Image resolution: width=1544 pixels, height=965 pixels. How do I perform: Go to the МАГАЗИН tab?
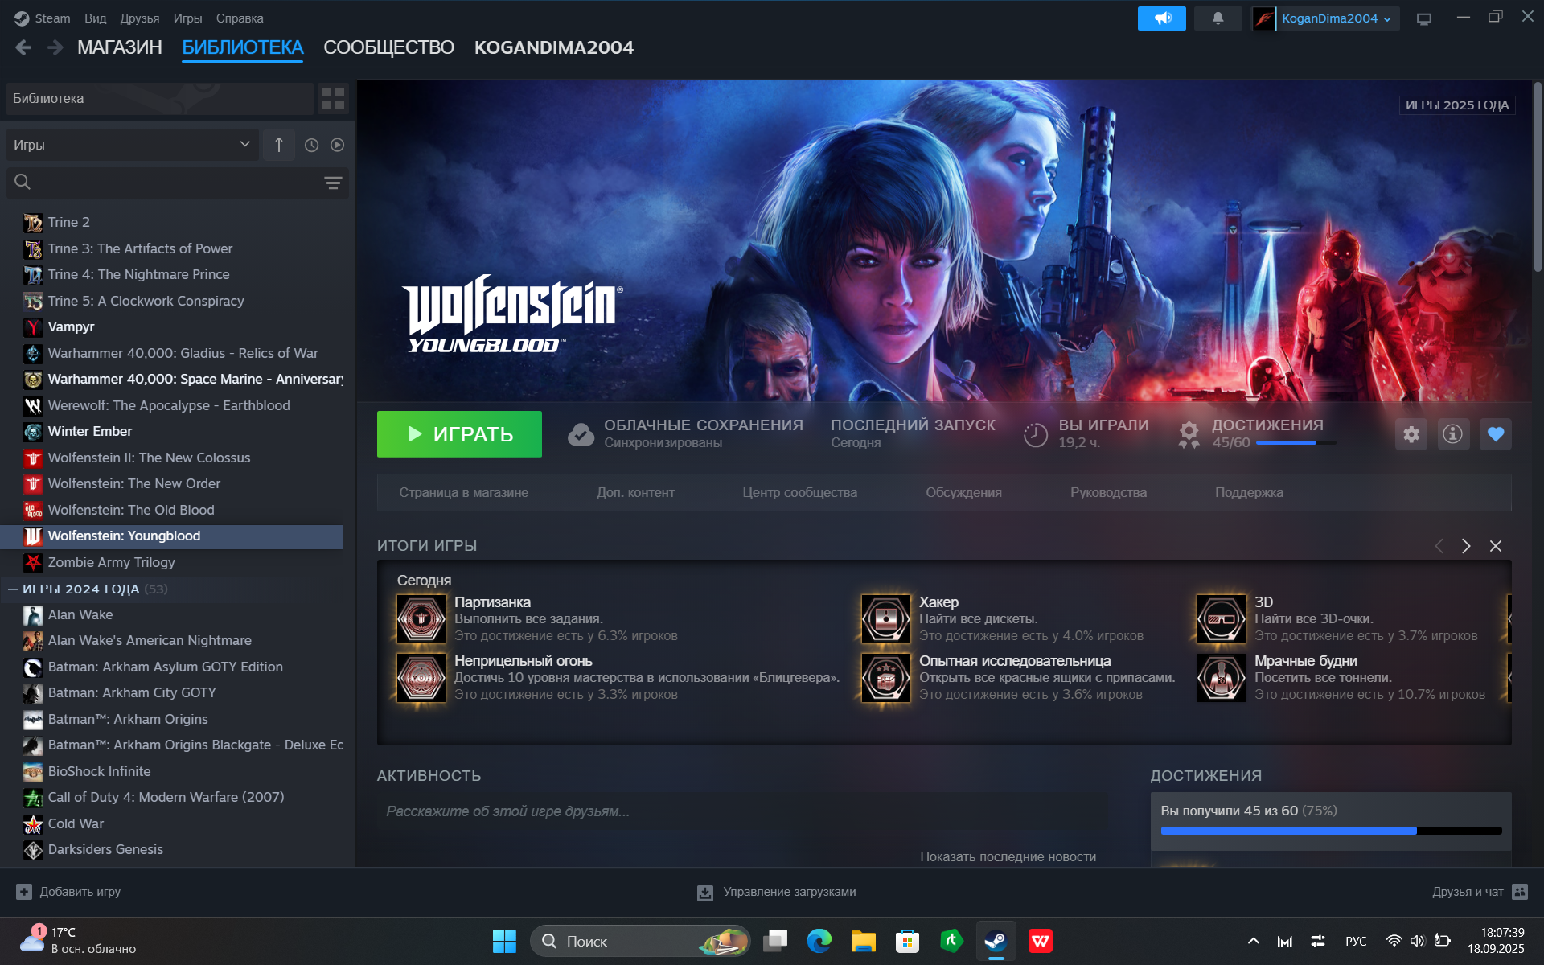120,47
